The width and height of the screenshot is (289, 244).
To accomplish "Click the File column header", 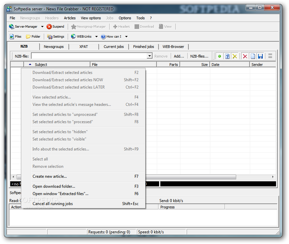I will pos(123,65).
